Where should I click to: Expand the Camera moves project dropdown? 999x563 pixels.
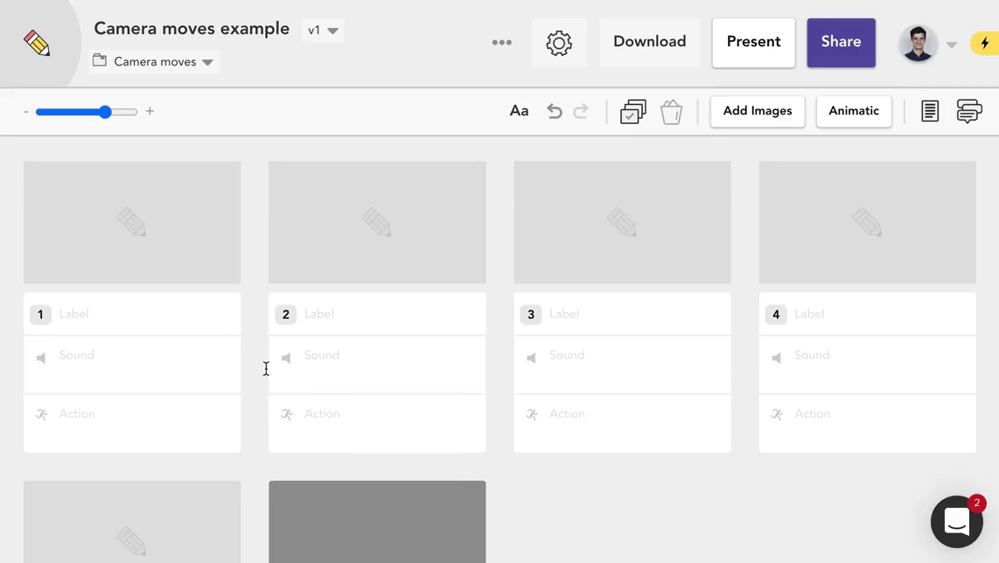click(156, 62)
